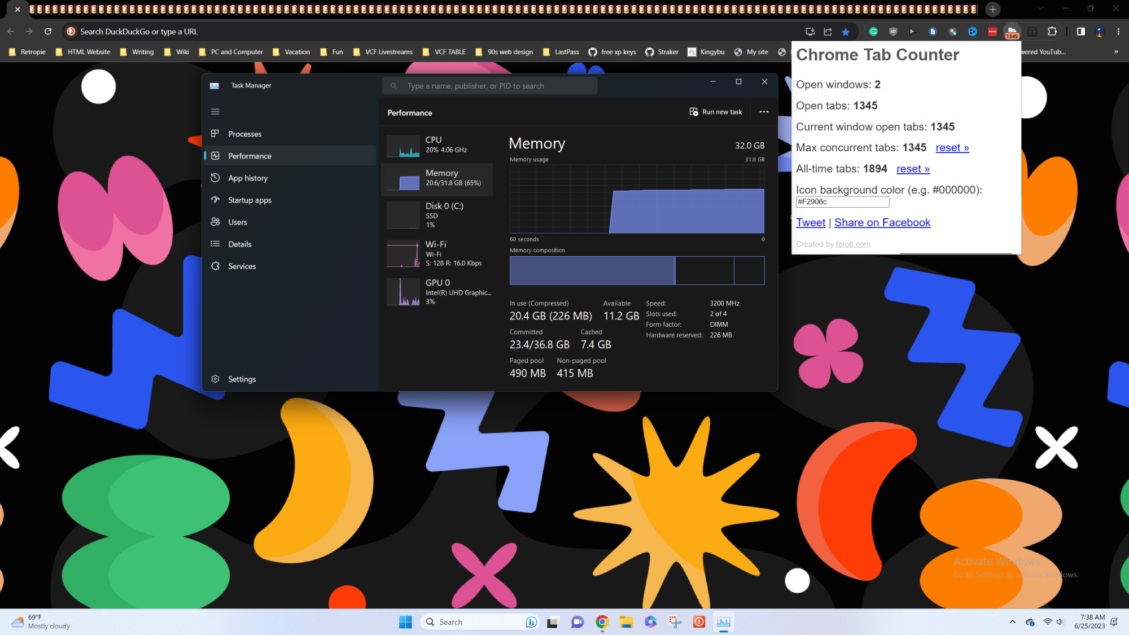Viewport: 1129px width, 635px height.
Task: Collapse the Task Manager navigation hamburger
Action: [215, 111]
